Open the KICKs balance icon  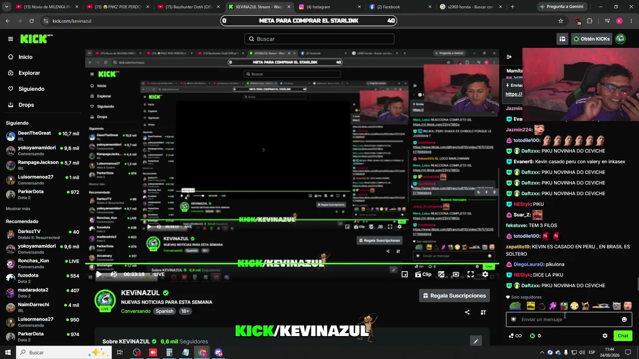point(533,336)
